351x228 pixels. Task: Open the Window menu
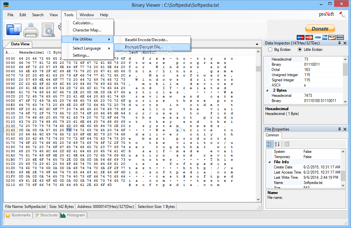coord(87,15)
